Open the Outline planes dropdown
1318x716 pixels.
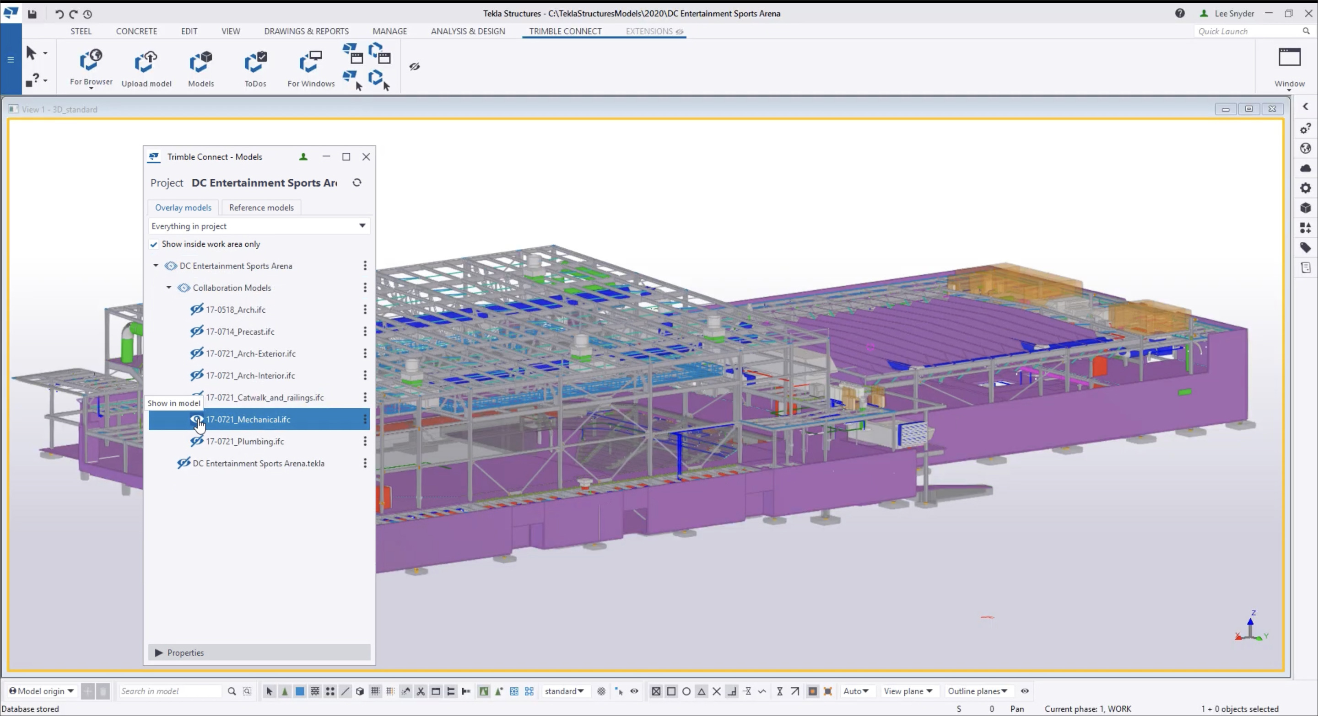coord(978,691)
